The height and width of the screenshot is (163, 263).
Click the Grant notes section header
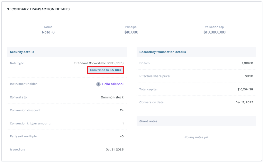[x=148, y=121]
